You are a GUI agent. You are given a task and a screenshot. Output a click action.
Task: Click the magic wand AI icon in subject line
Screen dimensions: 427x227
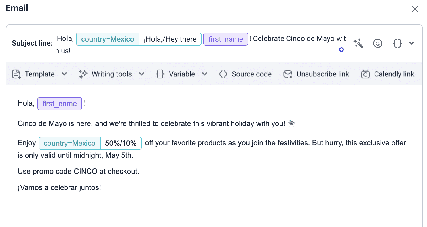tap(358, 43)
